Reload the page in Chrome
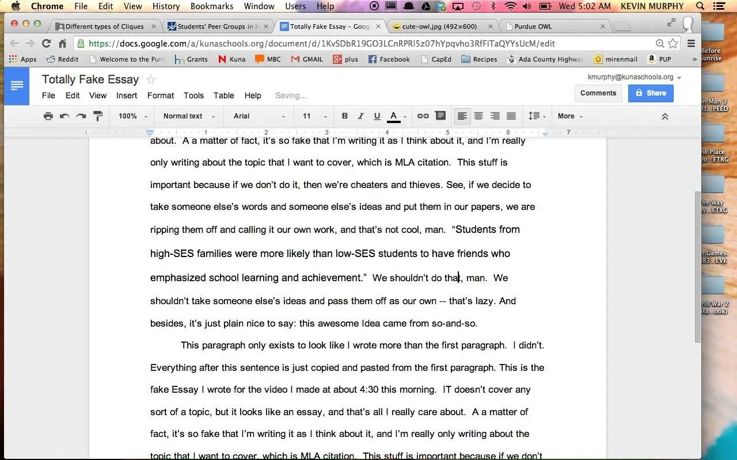Image resolution: width=737 pixels, height=460 pixels. [x=46, y=44]
